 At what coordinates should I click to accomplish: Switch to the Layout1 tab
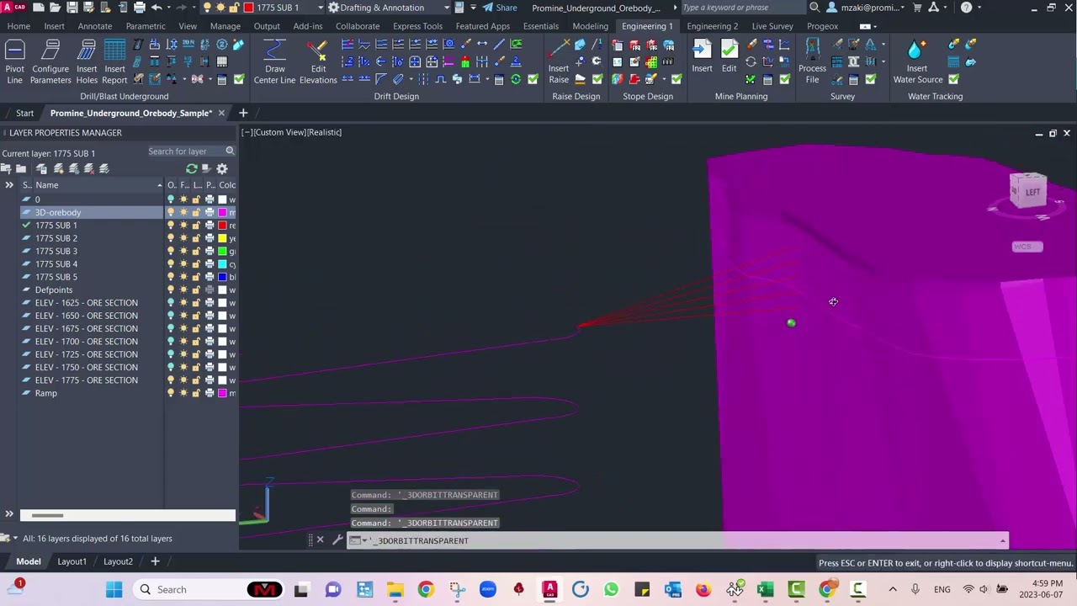click(72, 561)
